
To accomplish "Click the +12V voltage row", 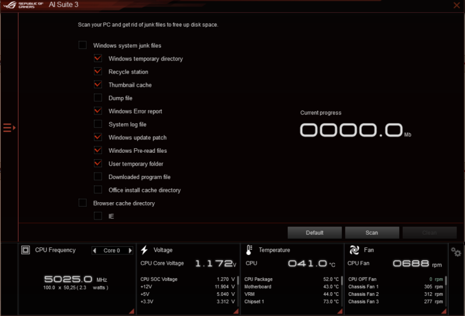I will 188,286.
